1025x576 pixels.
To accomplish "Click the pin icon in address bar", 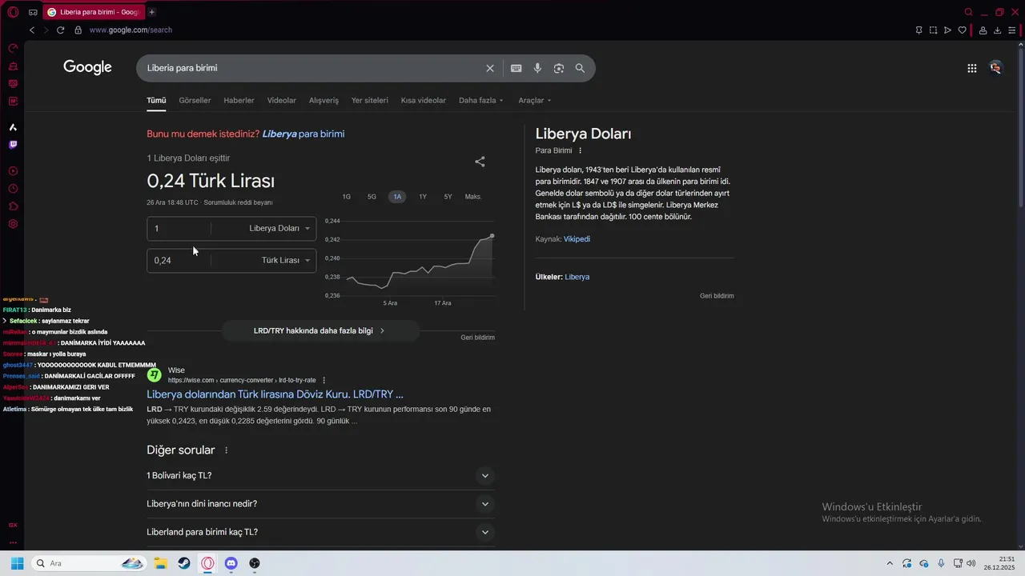I will (x=918, y=30).
